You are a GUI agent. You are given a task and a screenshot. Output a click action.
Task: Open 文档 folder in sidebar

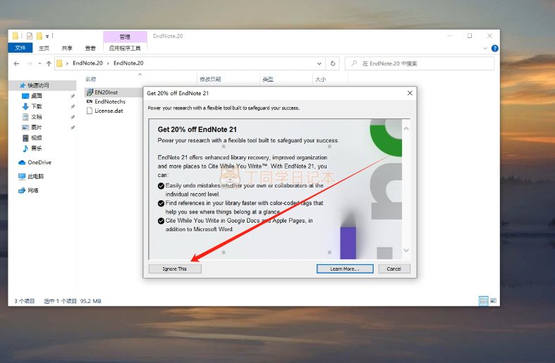pos(37,117)
